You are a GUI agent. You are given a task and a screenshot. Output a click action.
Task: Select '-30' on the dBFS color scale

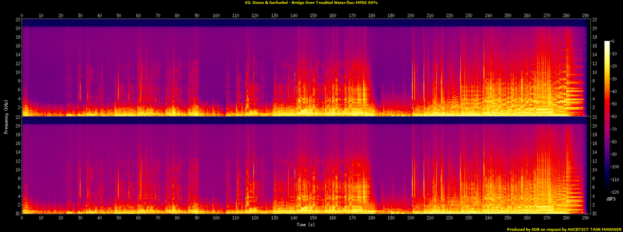(x=614, y=79)
